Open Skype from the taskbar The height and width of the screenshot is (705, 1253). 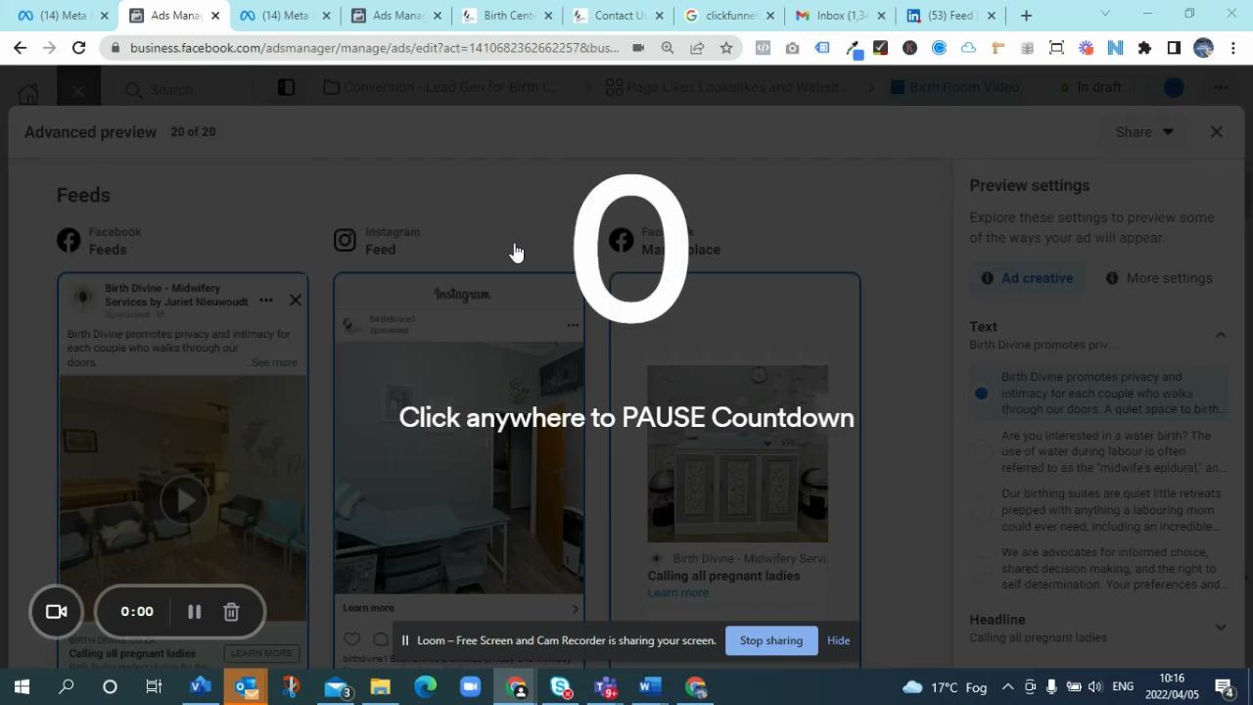click(561, 686)
